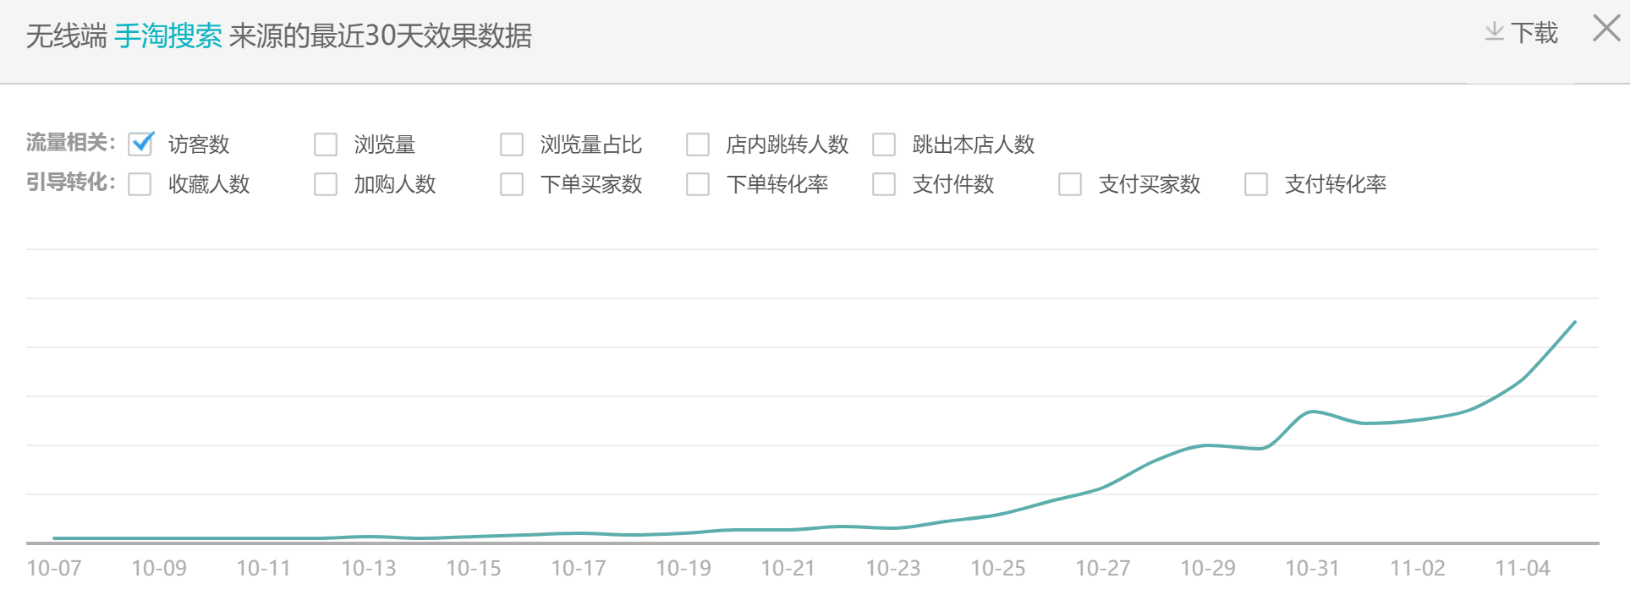The width and height of the screenshot is (1630, 611).
Task: Check the 支付转化率 checkbox
Action: [x=1256, y=184]
